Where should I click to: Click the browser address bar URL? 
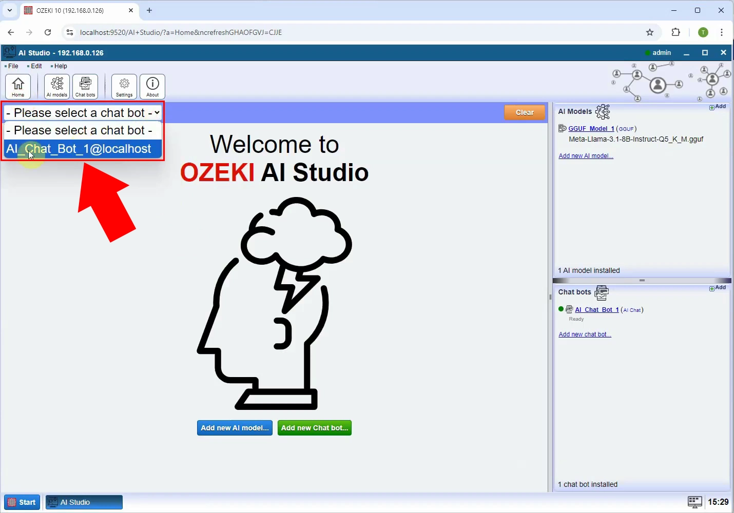pyautogui.click(x=181, y=32)
